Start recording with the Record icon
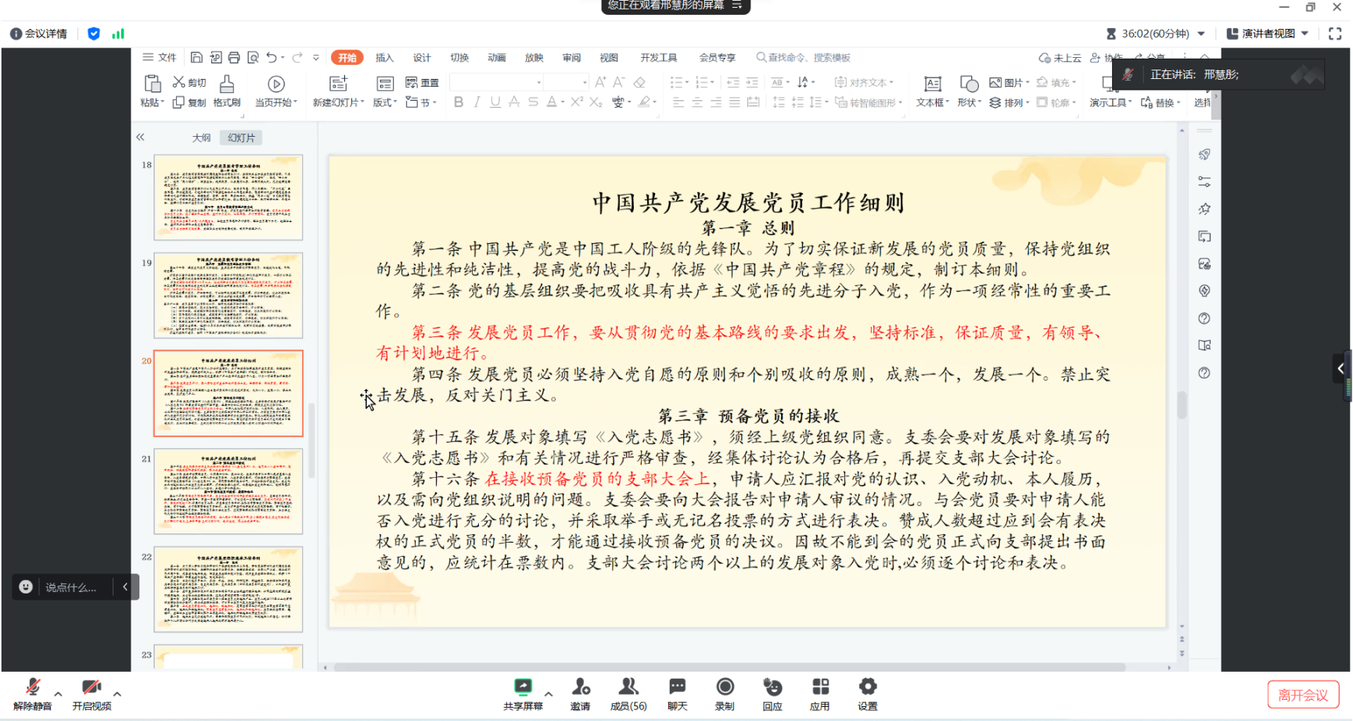 click(725, 688)
